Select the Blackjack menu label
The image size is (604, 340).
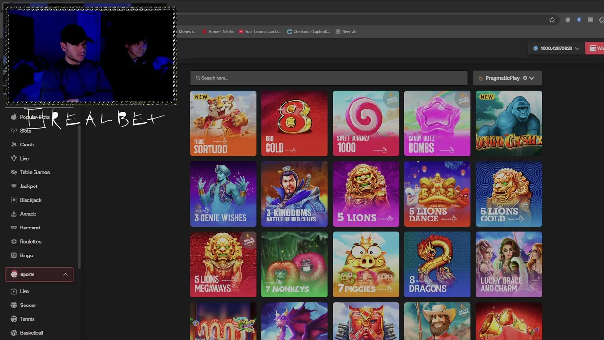click(31, 200)
